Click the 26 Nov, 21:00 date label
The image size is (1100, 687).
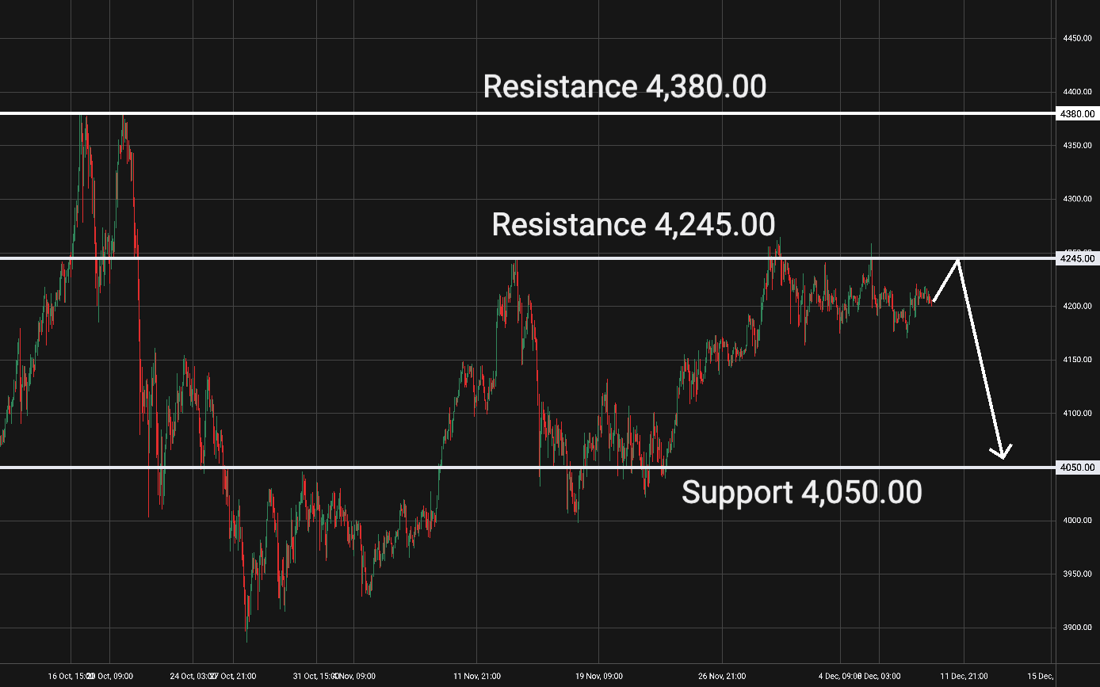point(722,677)
